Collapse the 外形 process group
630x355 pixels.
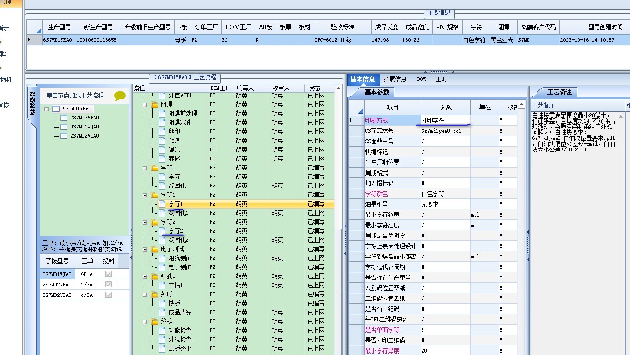(x=145, y=295)
